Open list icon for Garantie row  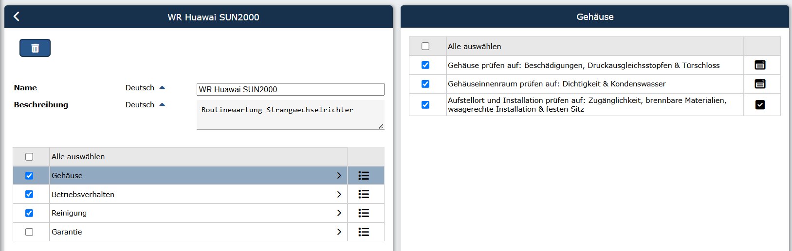point(364,232)
